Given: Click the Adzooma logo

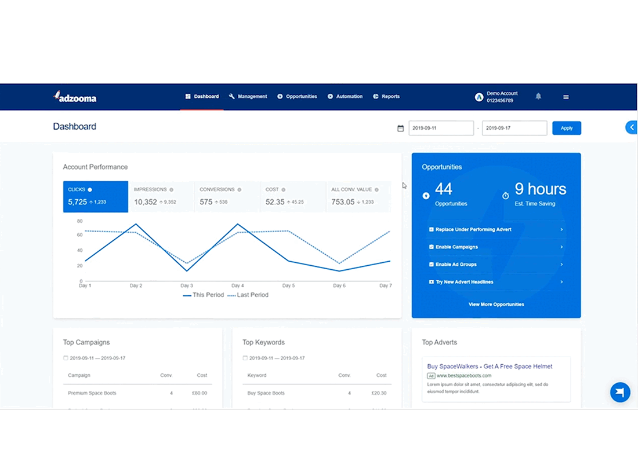Looking at the screenshot, I should click(75, 97).
